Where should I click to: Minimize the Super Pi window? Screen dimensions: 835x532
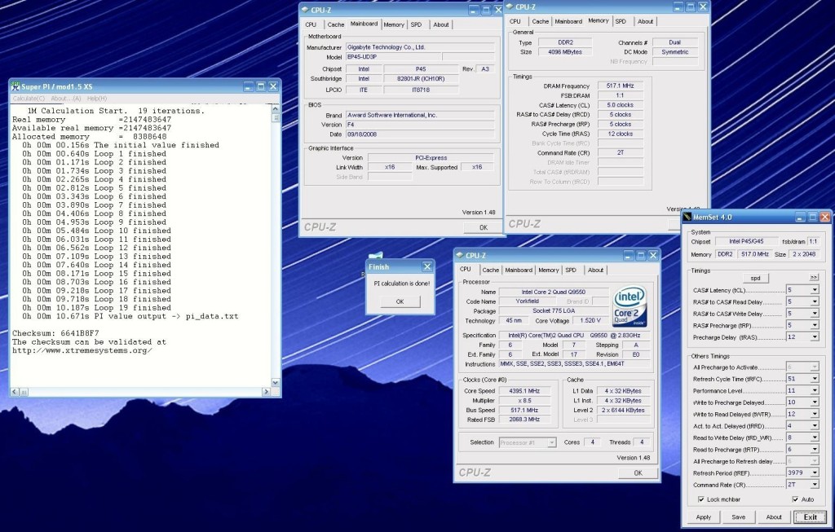click(248, 86)
